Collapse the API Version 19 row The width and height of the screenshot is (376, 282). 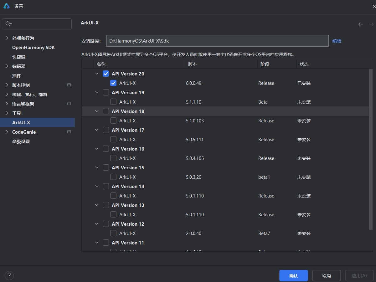[97, 93]
